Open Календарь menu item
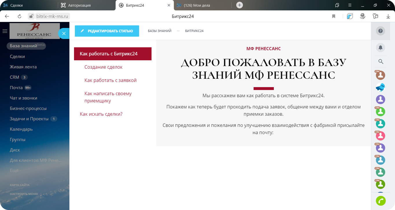The image size is (395, 210). pos(21,129)
